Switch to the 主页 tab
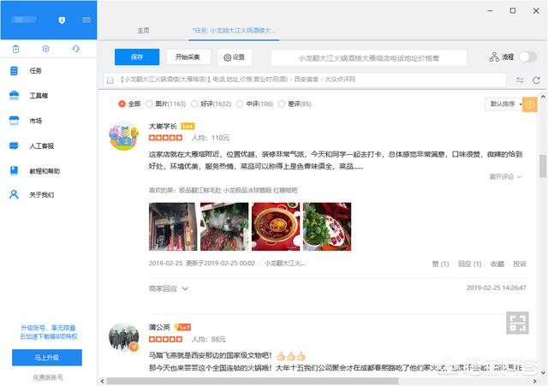The height and width of the screenshot is (386, 548). (x=143, y=31)
